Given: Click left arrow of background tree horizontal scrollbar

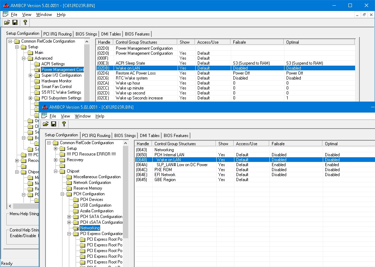Looking at the screenshot, I should pyautogui.click(x=10, y=206).
